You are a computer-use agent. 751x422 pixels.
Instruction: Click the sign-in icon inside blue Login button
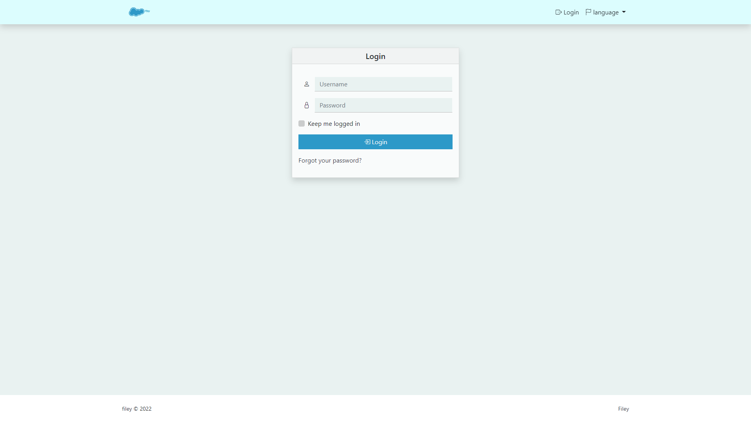pyautogui.click(x=367, y=142)
